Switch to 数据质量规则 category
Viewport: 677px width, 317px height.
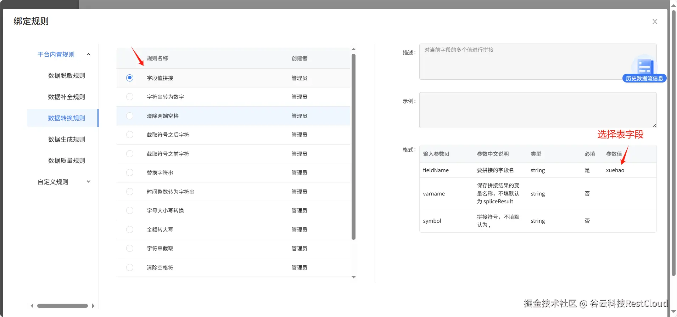(x=67, y=160)
